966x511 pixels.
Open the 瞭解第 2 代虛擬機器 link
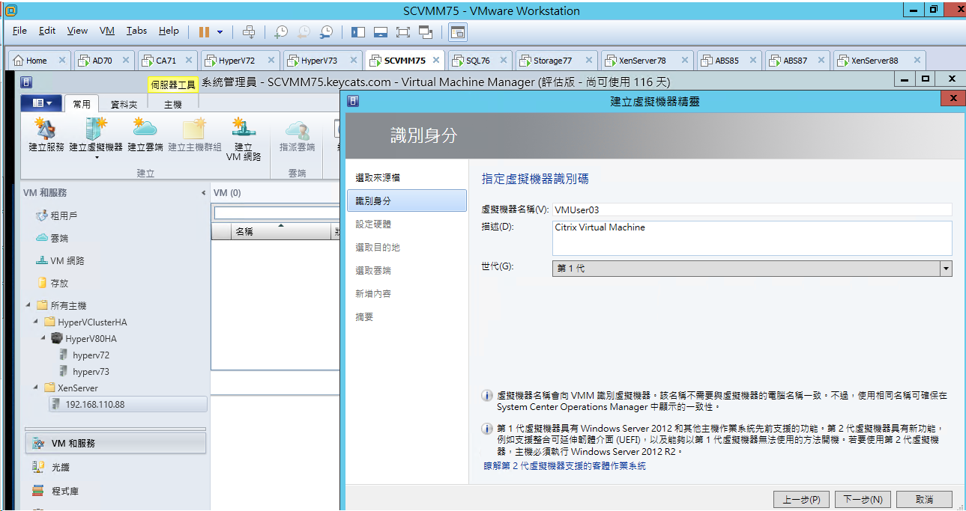pos(564,466)
